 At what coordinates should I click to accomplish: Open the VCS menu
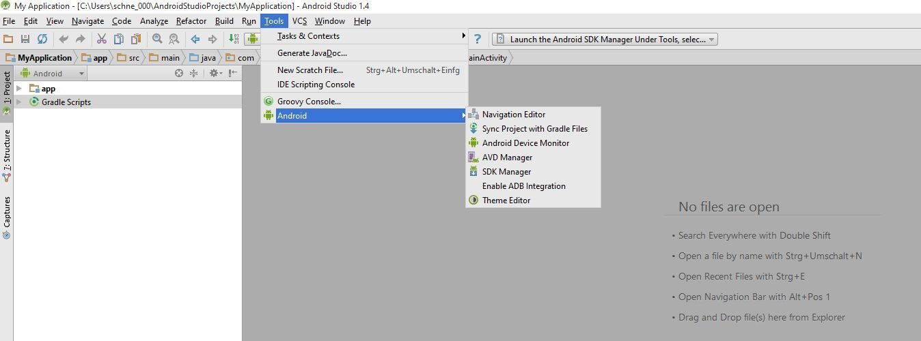click(299, 21)
